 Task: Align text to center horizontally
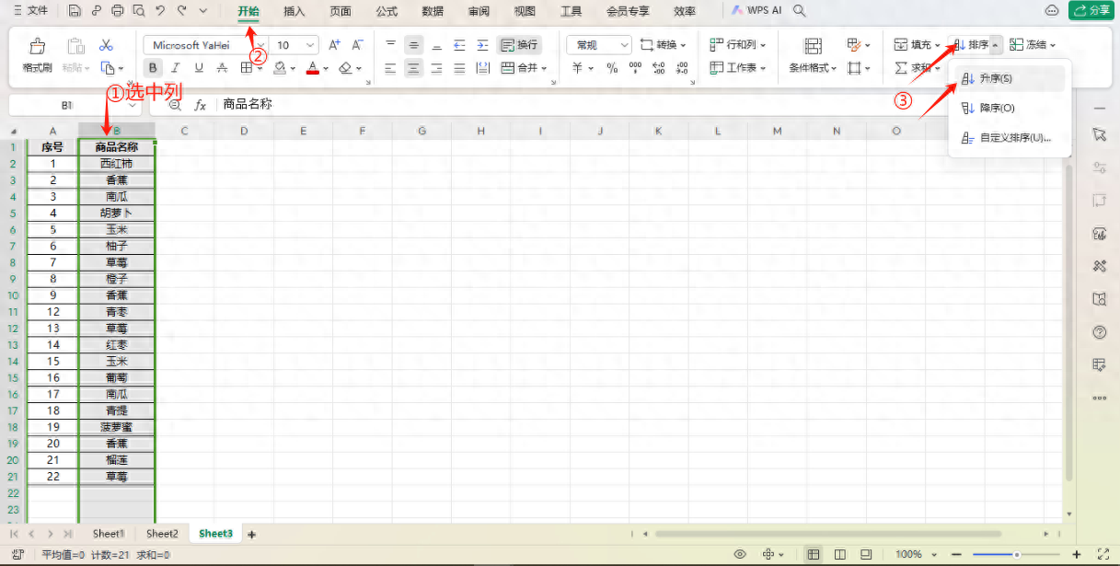click(x=414, y=68)
